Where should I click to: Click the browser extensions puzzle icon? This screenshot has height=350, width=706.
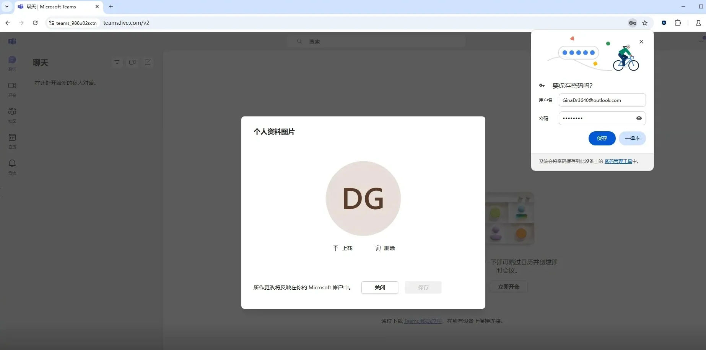tap(678, 23)
